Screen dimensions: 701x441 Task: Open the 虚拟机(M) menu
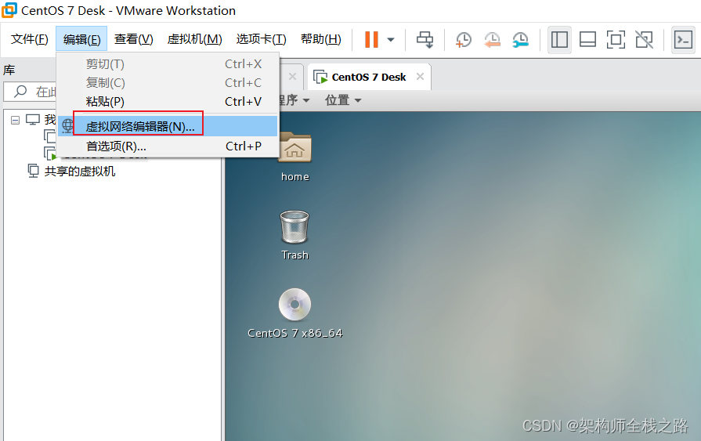point(194,39)
